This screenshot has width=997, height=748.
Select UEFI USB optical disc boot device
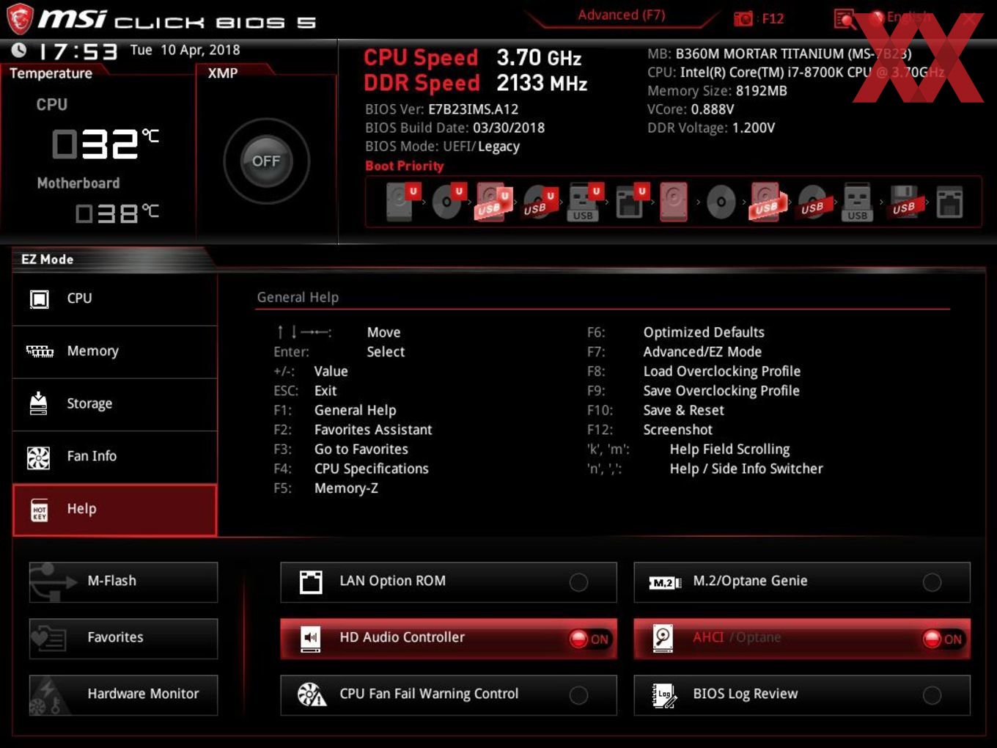(540, 202)
